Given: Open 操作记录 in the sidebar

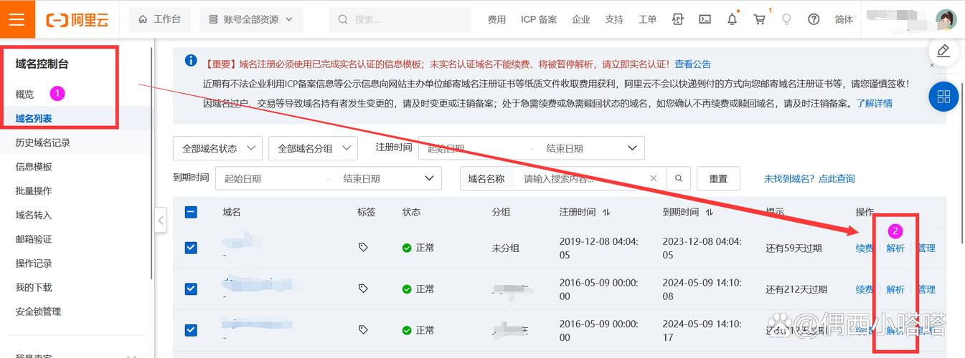Looking at the screenshot, I should point(34,263).
